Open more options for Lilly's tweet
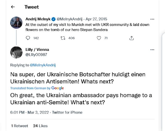Image resolution: width=165 pixels, height=131 pixels. [x=152, y=50]
